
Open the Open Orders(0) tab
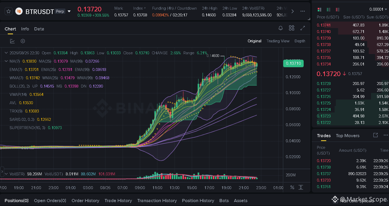[x=50, y=201]
